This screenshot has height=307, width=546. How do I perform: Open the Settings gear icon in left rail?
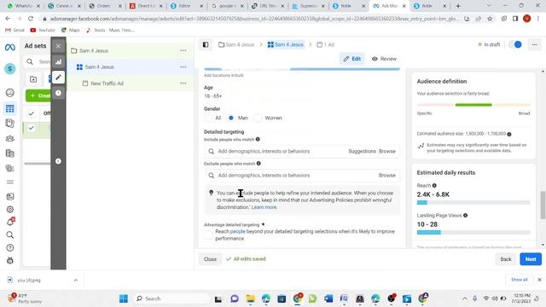[9, 209]
